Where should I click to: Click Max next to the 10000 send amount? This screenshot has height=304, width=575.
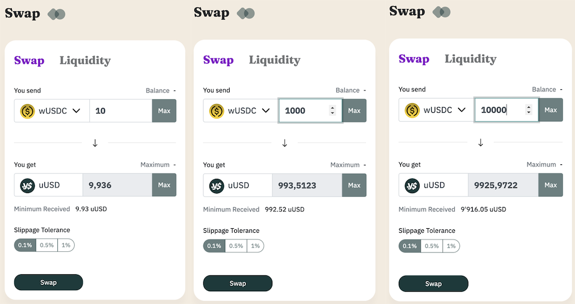(x=550, y=110)
